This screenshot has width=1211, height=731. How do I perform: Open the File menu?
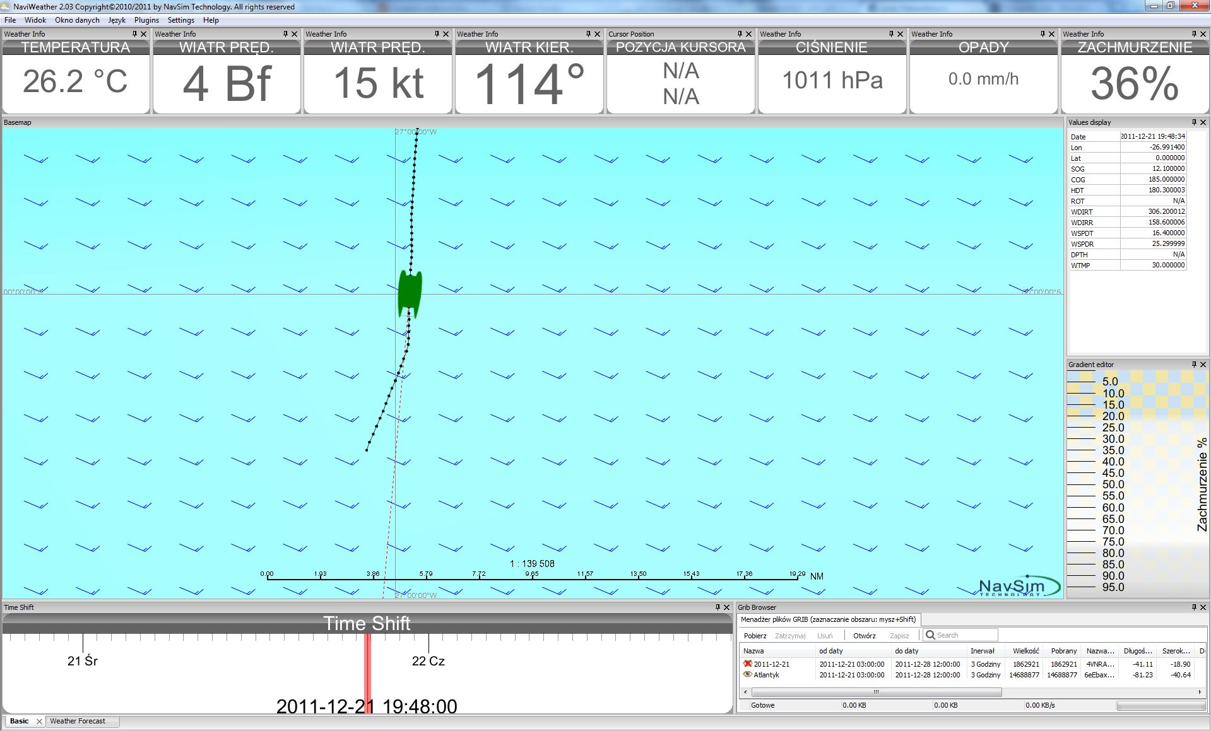[10, 20]
